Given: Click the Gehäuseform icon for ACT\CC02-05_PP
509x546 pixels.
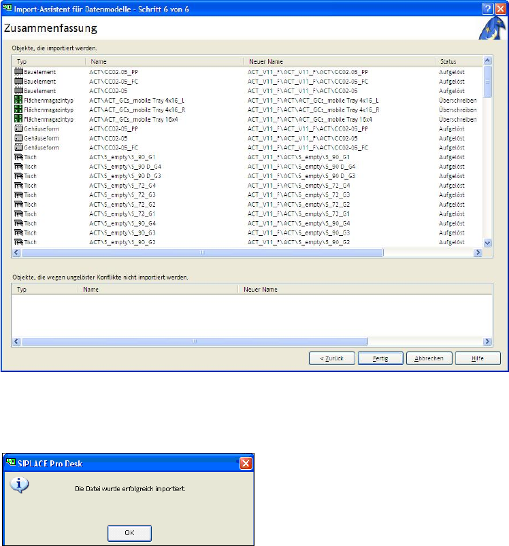Looking at the screenshot, I should point(18,129).
